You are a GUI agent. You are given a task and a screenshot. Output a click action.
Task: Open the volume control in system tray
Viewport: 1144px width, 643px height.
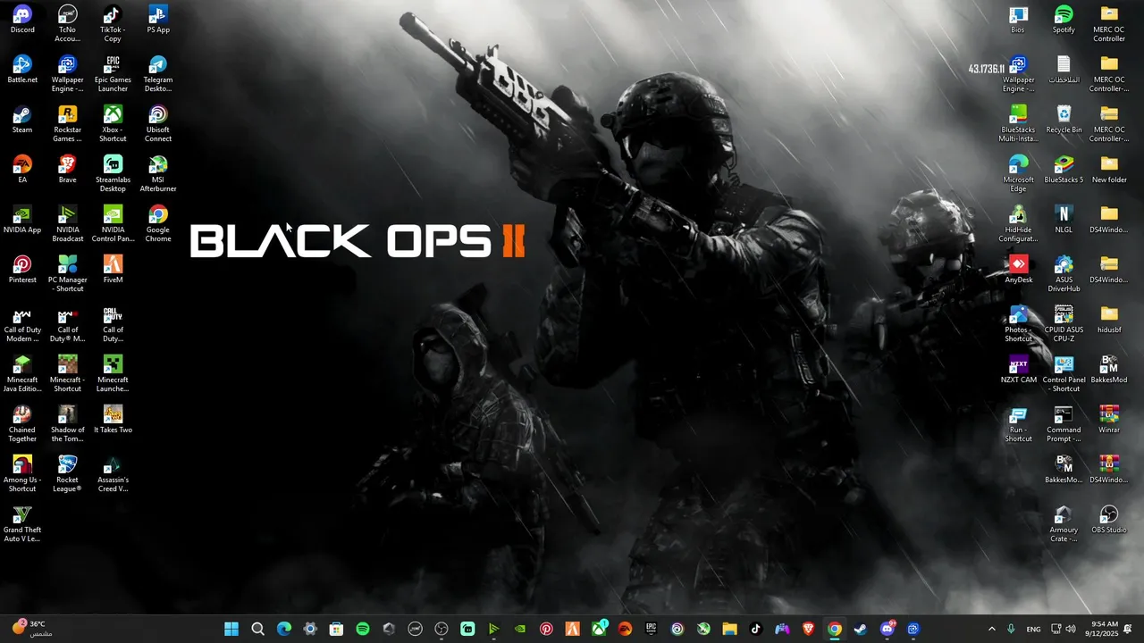(1071, 629)
